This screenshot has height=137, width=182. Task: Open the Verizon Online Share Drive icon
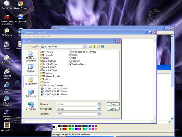pos(7,19)
